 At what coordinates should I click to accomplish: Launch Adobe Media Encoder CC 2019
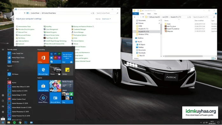[x=19, y=108]
